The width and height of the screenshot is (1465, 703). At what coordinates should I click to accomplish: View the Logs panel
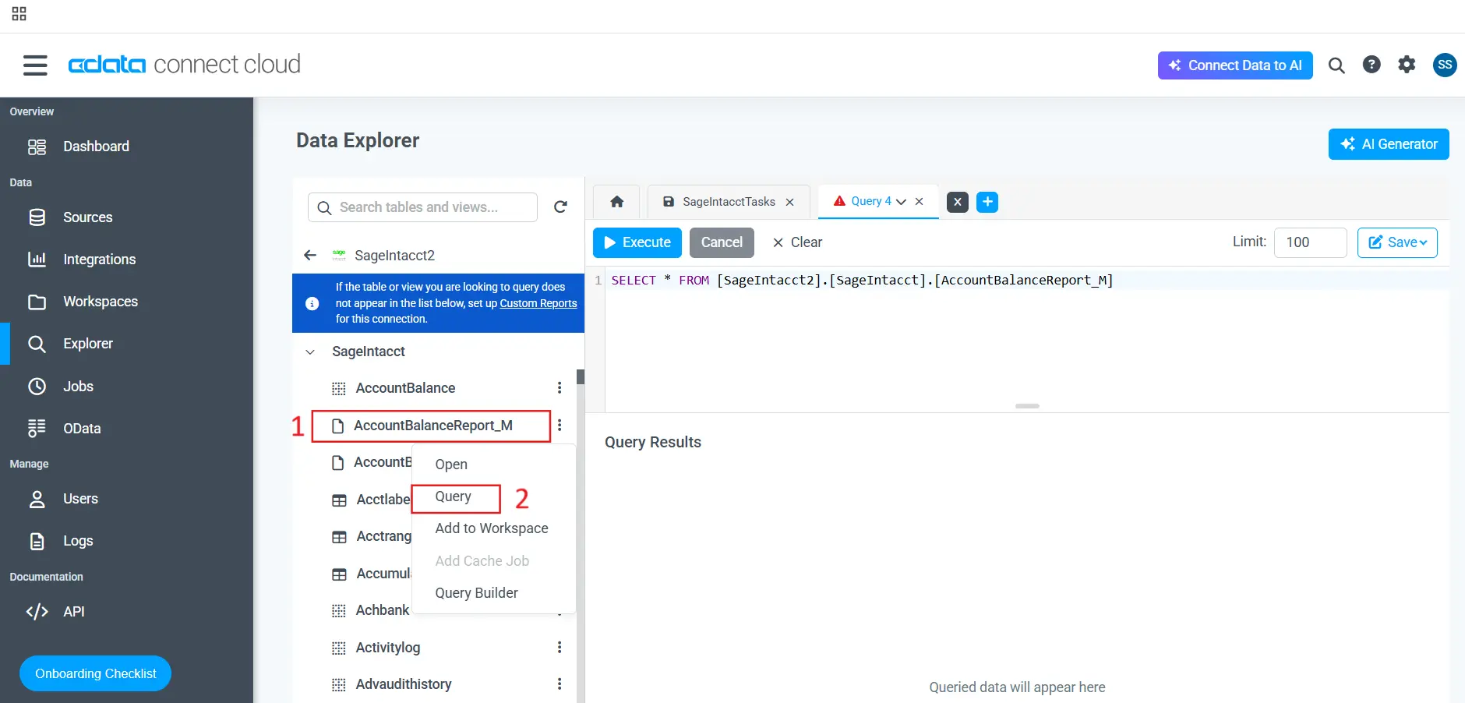click(76, 540)
